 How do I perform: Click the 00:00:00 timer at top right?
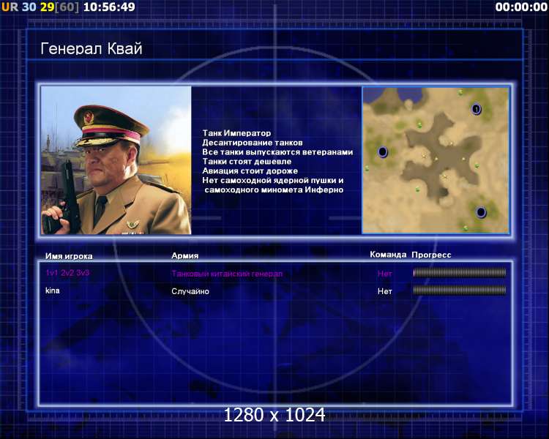click(521, 7)
